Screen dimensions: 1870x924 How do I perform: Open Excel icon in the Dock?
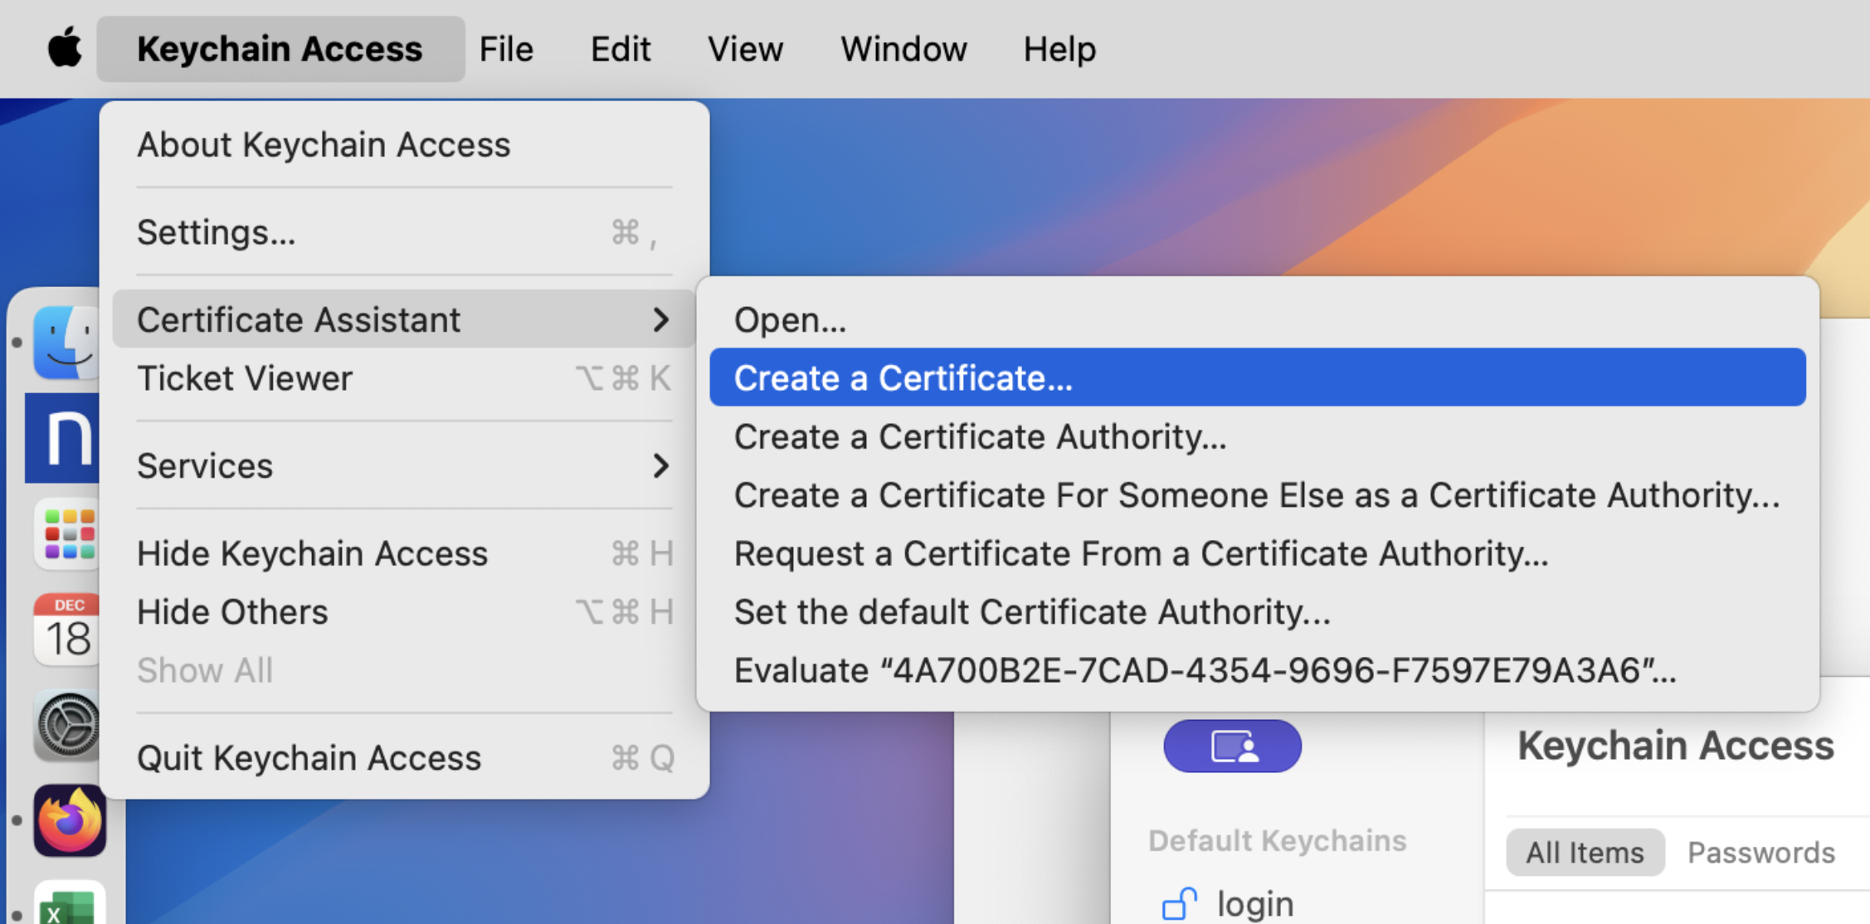point(70,906)
